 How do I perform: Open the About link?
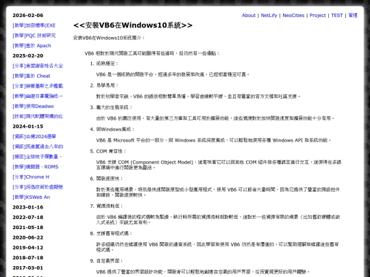click(x=249, y=15)
